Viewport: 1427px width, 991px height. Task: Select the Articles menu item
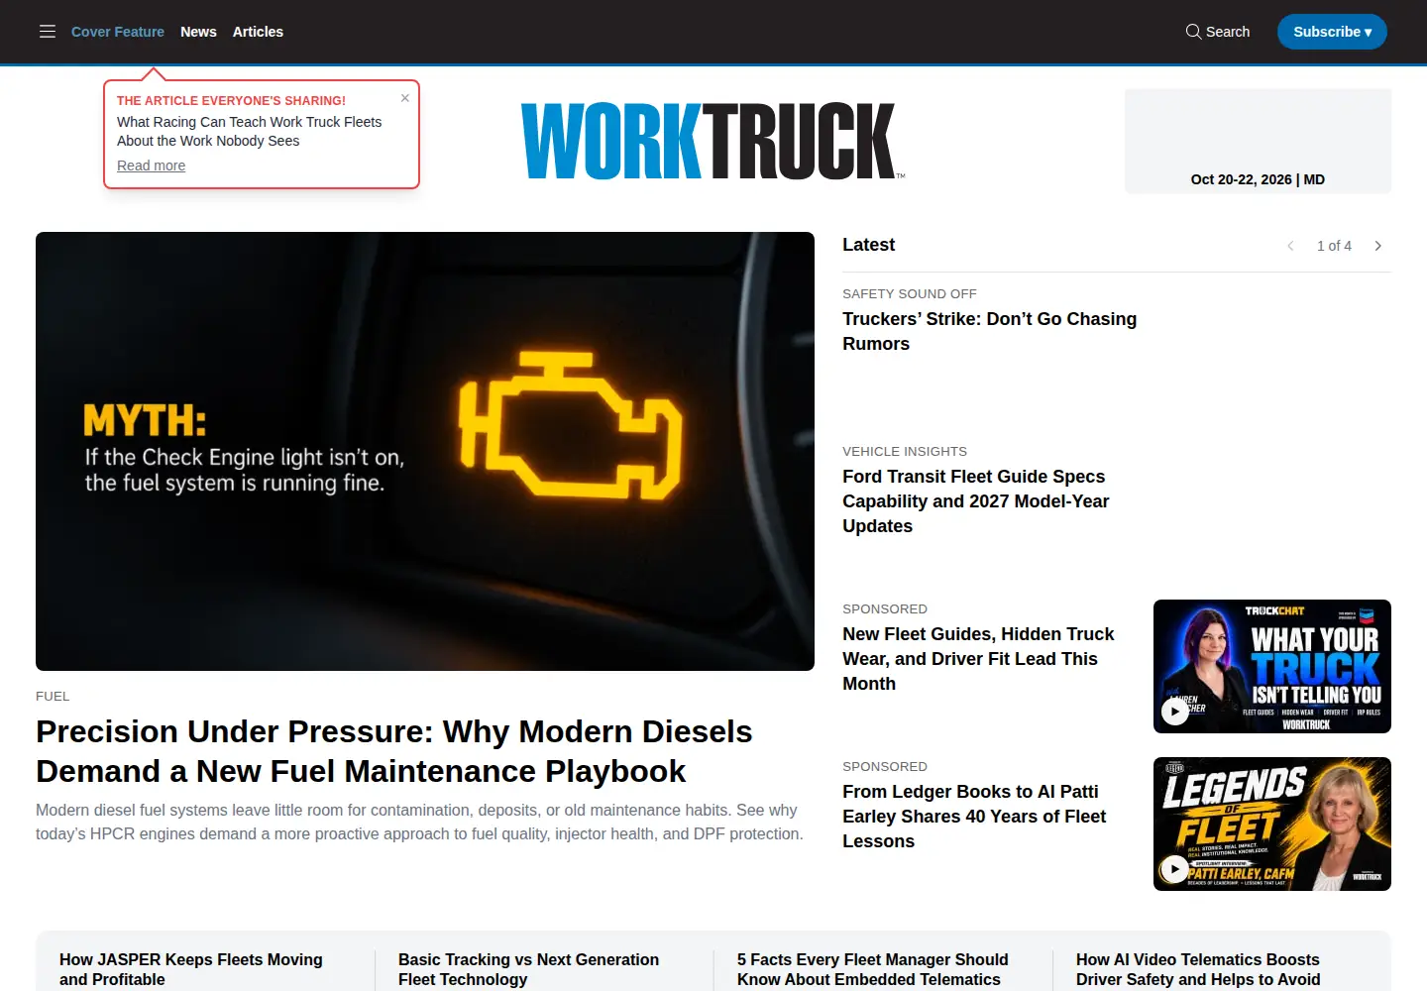258,32
